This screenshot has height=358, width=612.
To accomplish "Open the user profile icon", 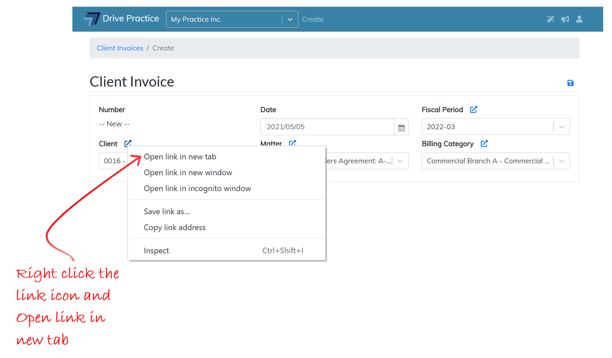I will 579,19.
